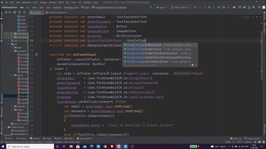Click the override gutter icon beside onCreateView
This screenshot has height=149, width=266.
coord(37,55)
